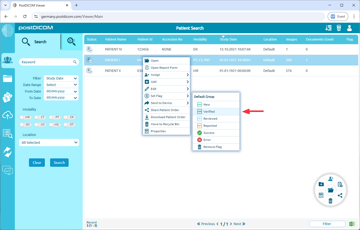The image size is (360, 230).
Task: Open the document archive icon in sidebar
Action: [x=8, y=97]
